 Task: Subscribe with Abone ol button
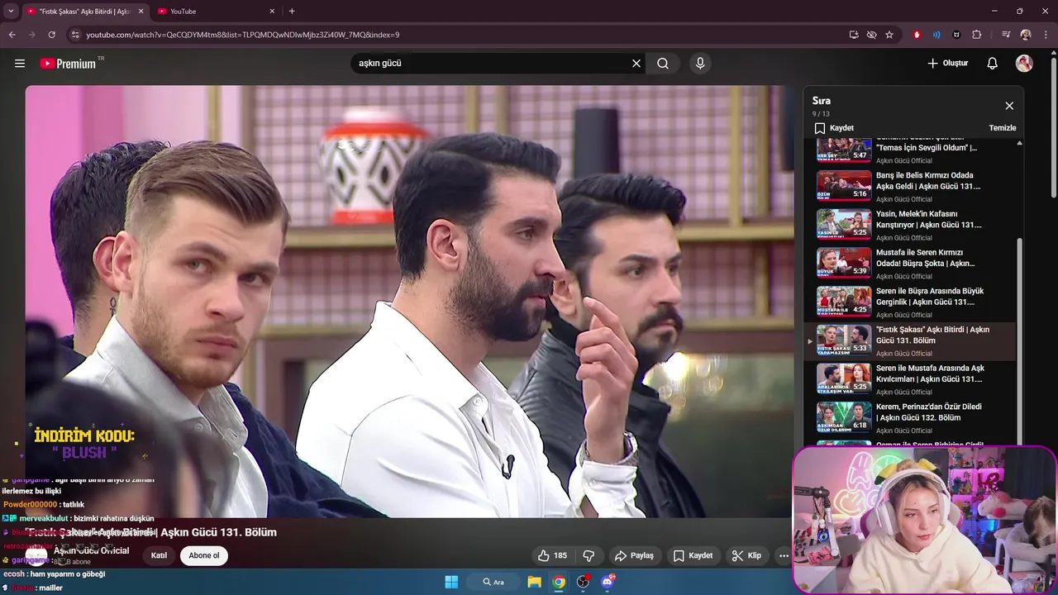click(204, 556)
